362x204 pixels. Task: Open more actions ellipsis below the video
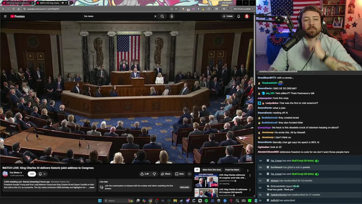pos(189,174)
